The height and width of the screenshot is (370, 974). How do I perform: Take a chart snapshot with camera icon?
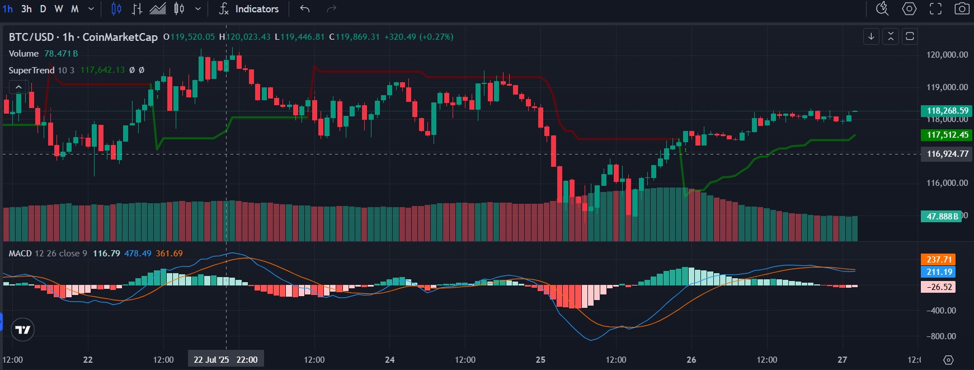click(962, 9)
